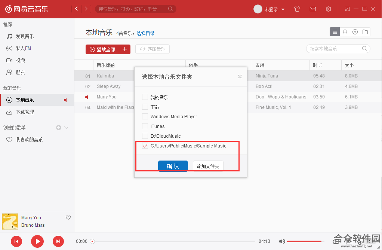Screen dimensions: 382x250
Task: Open settings via the gear icon
Action: pyautogui.click(x=328, y=9)
